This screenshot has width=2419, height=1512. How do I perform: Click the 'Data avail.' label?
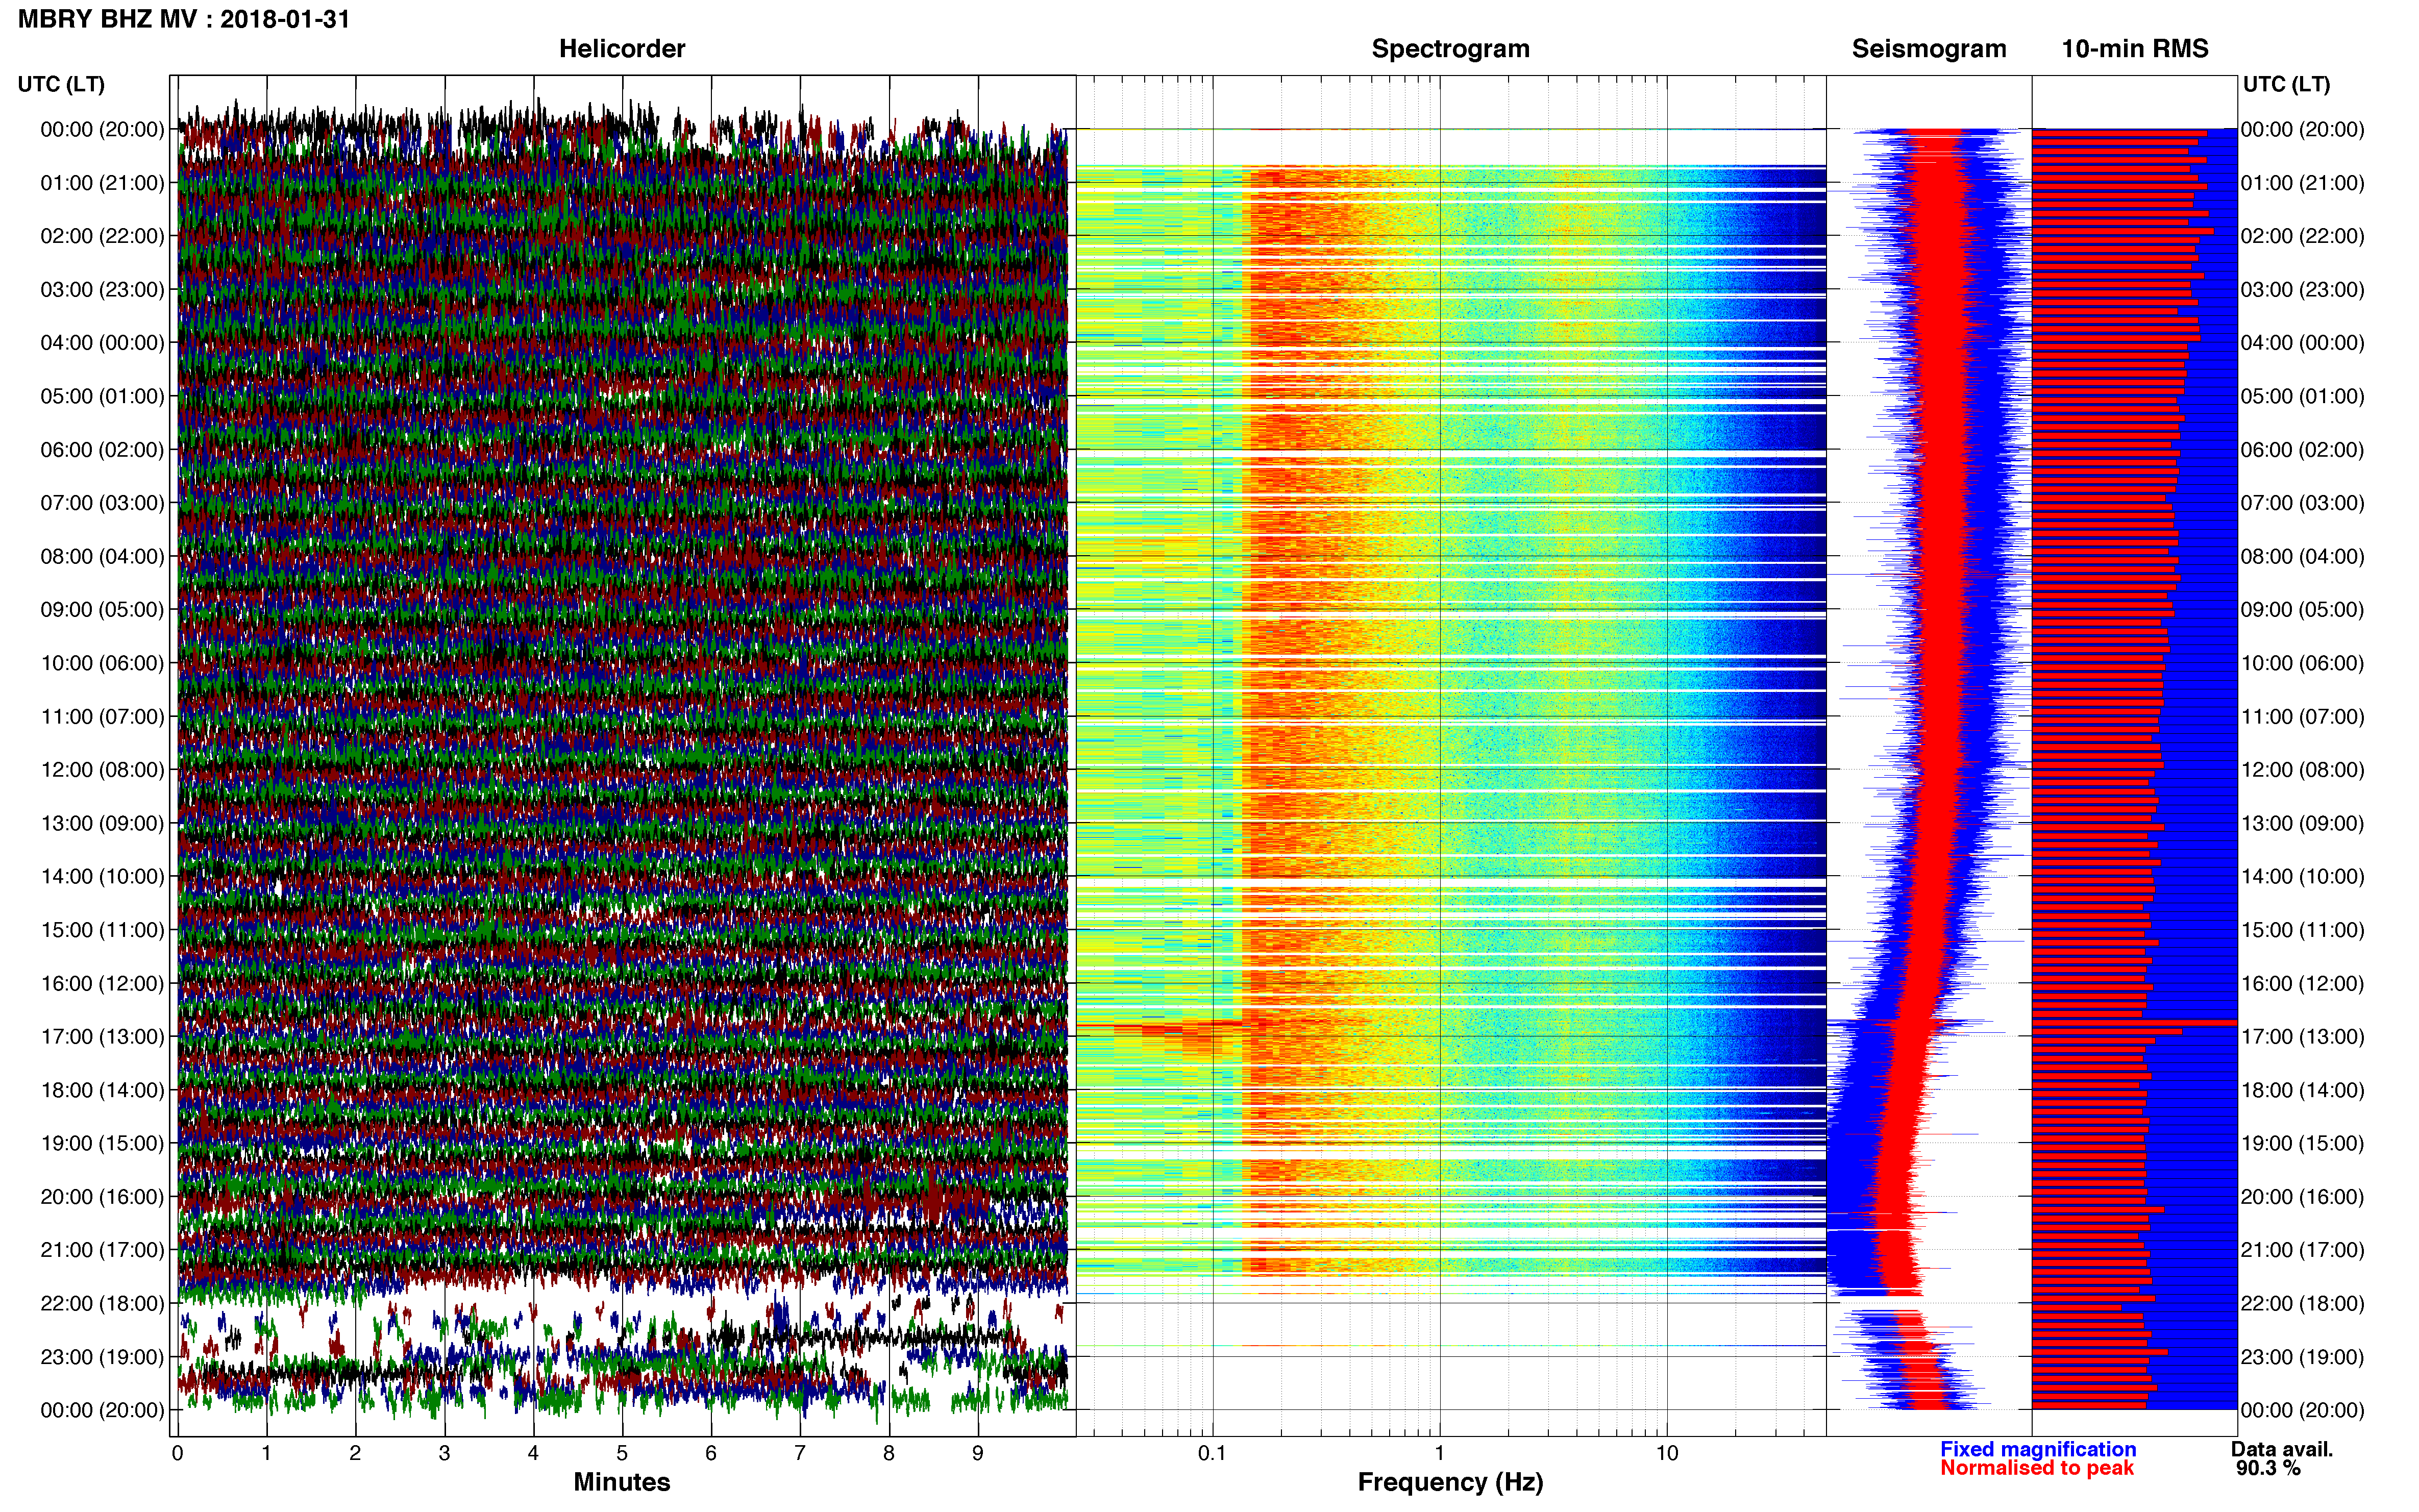(2282, 1449)
